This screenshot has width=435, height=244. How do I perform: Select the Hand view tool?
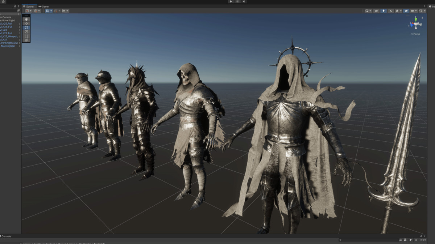[26, 19]
